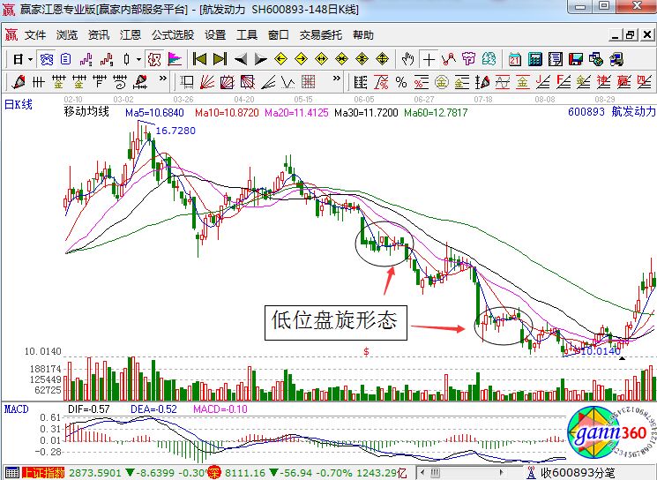This screenshot has width=657, height=480.
Task: Open the 交易委托 menu
Action: [321, 35]
